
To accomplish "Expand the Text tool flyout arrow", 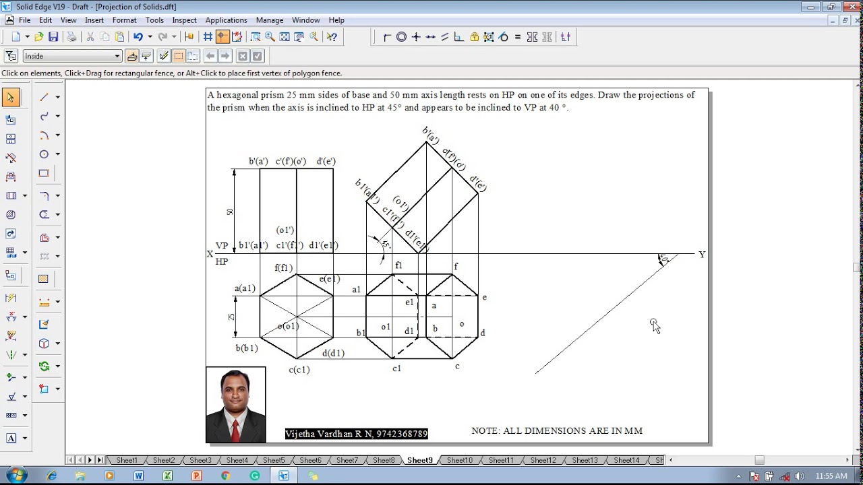I will coord(25,438).
